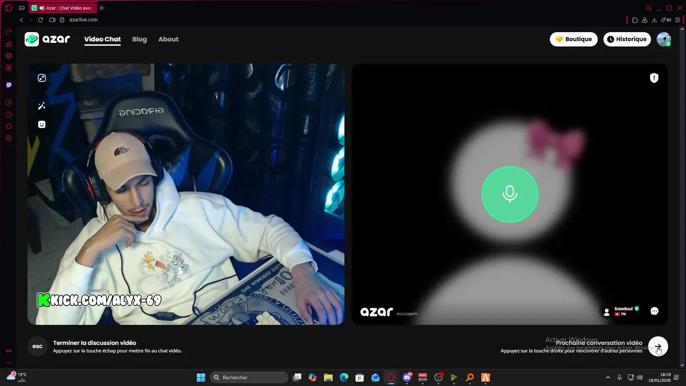Open the Boutique shop button
This screenshot has width=686, height=386.
[x=573, y=39]
